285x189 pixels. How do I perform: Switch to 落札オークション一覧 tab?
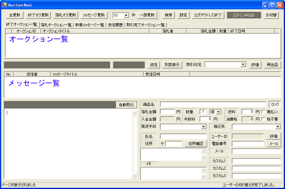[x=56, y=25]
